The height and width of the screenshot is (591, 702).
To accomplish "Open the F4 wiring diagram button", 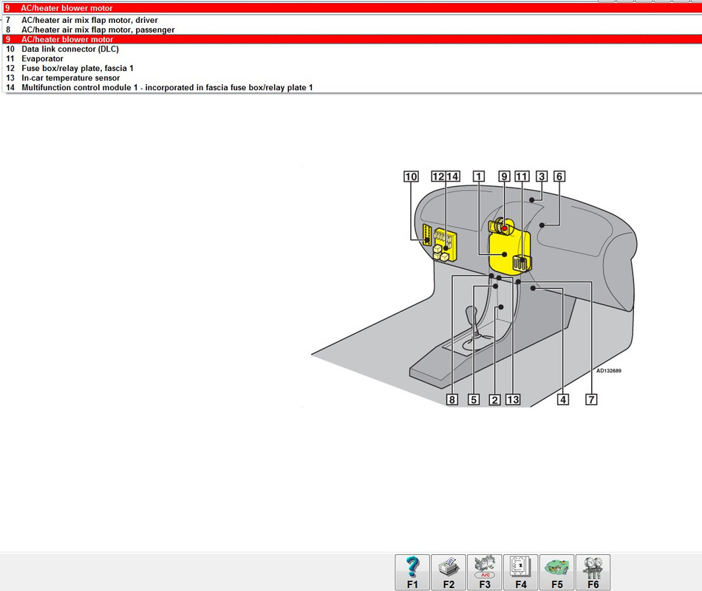I will tap(521, 573).
